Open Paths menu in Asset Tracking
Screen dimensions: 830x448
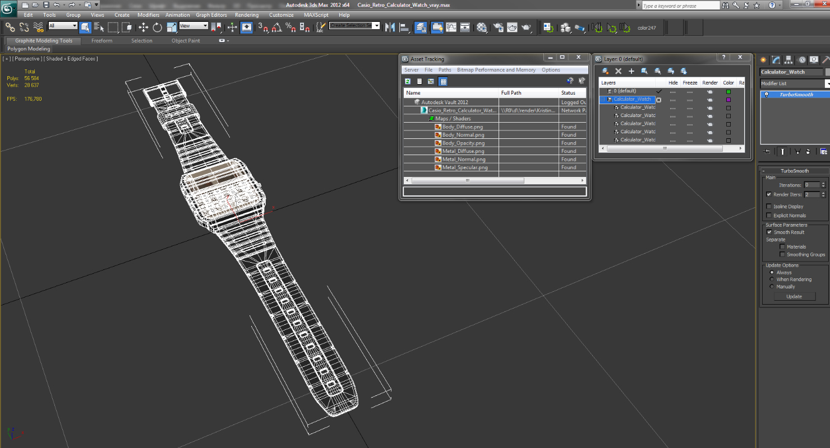click(445, 70)
